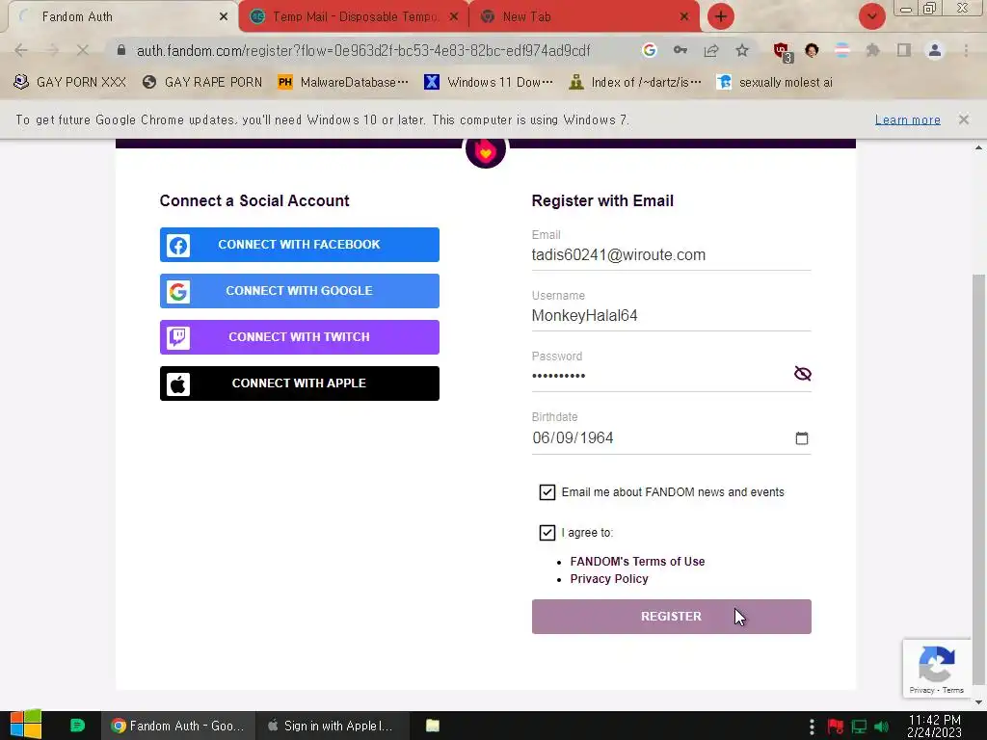Click the page vertical scrollbar thumb
This screenshot has height=740, width=987.
pyautogui.click(x=978, y=478)
